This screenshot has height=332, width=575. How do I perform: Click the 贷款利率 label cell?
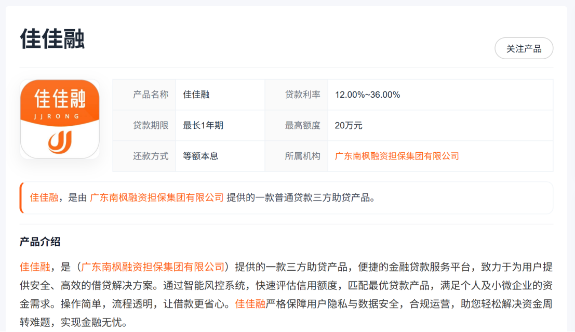296,95
